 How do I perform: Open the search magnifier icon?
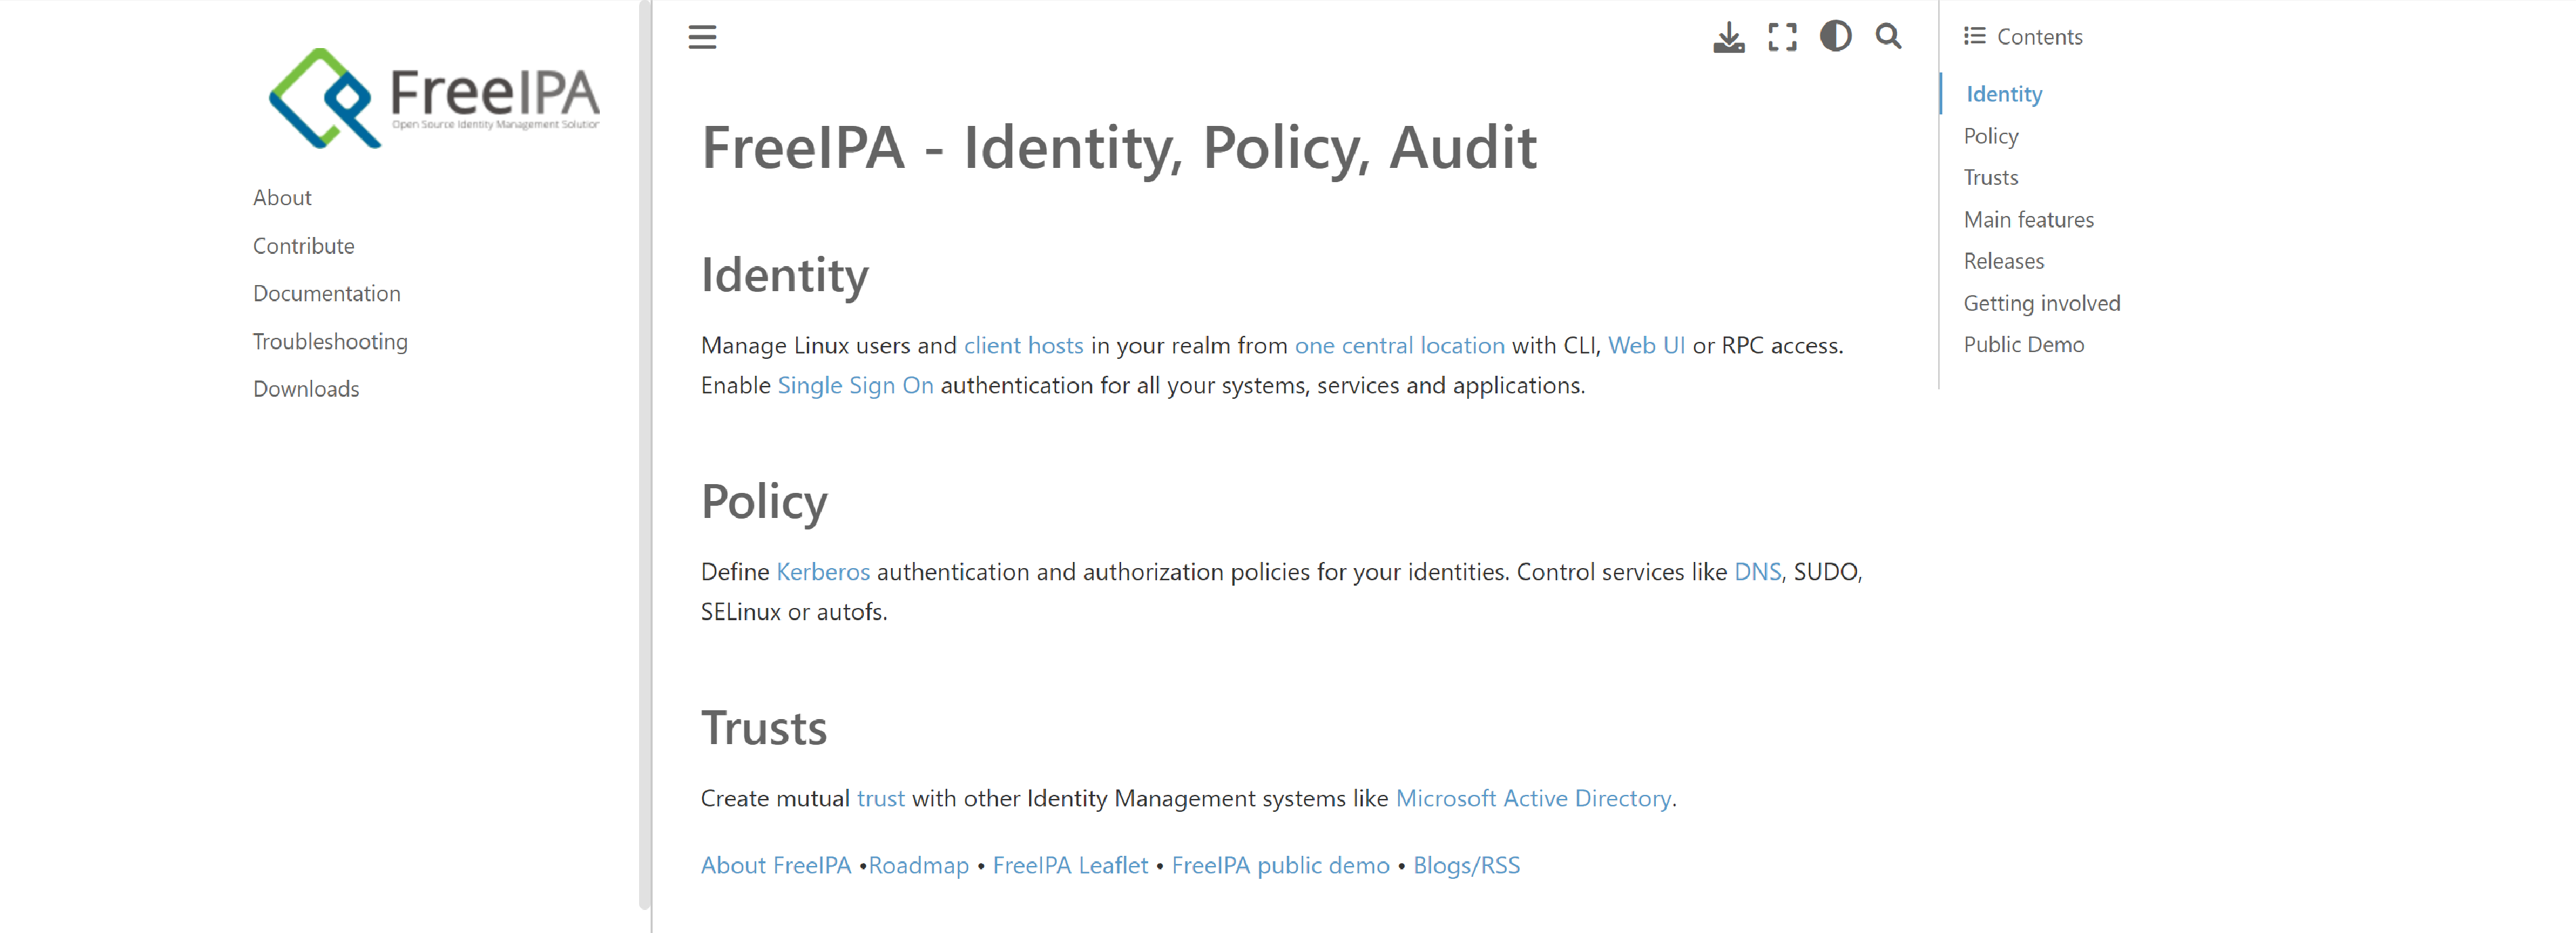tap(1888, 37)
